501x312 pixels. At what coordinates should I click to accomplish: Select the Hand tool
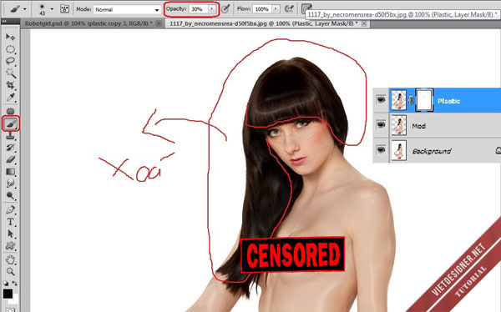click(10, 259)
